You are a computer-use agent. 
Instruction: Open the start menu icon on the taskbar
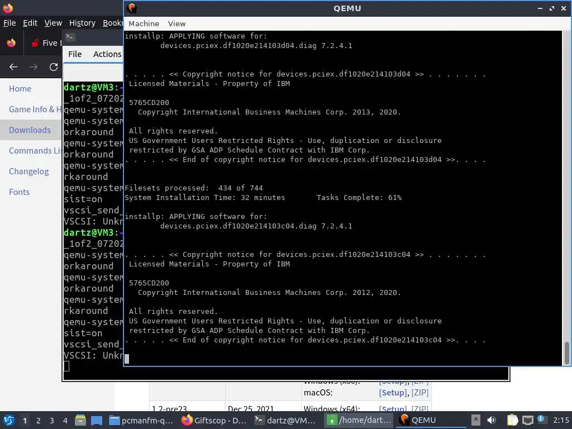9,420
